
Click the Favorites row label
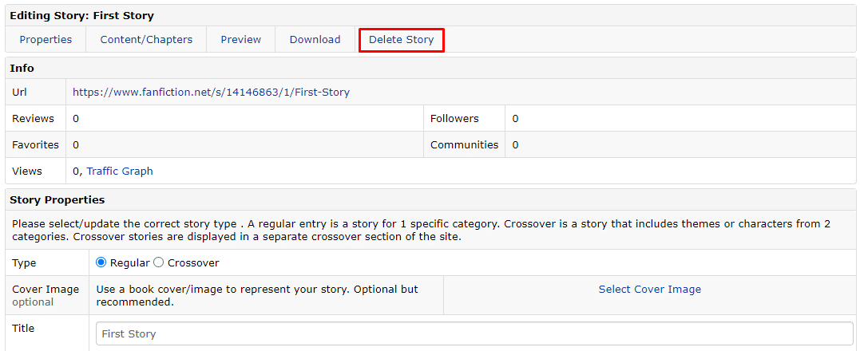[35, 144]
